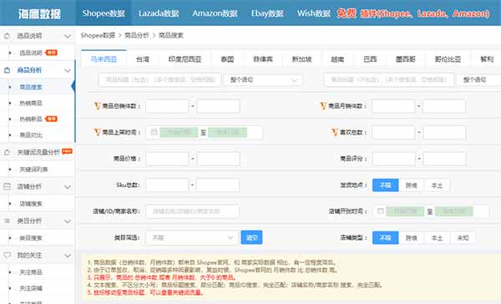501x304 pixels.
Task: Click the minimum 商品价格 input field
Action: pos(167,159)
